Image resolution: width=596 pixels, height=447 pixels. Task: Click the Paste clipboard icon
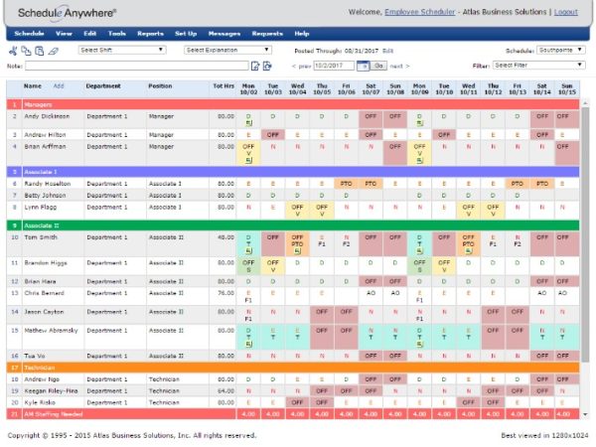click(x=38, y=49)
